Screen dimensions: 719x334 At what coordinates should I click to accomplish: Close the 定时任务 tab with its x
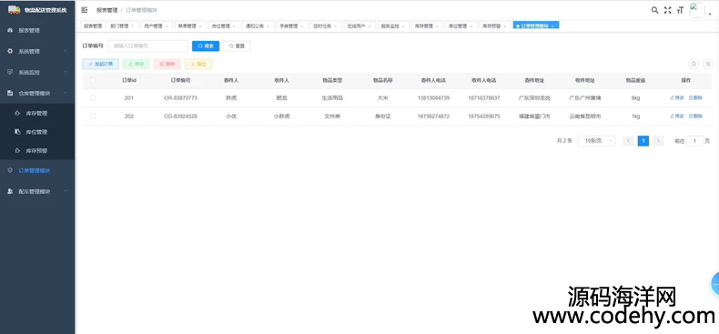point(336,26)
